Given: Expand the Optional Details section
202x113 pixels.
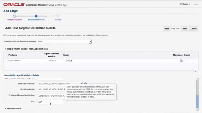Looking at the screenshot, I should pos(5,109).
